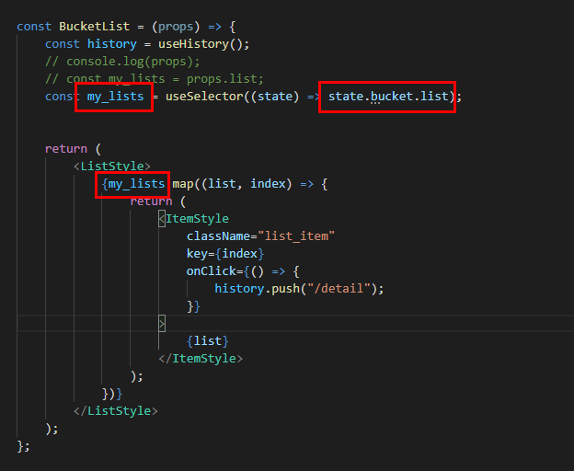The width and height of the screenshot is (574, 471).
Task: Click the onClick attribute
Action: pos(212,271)
